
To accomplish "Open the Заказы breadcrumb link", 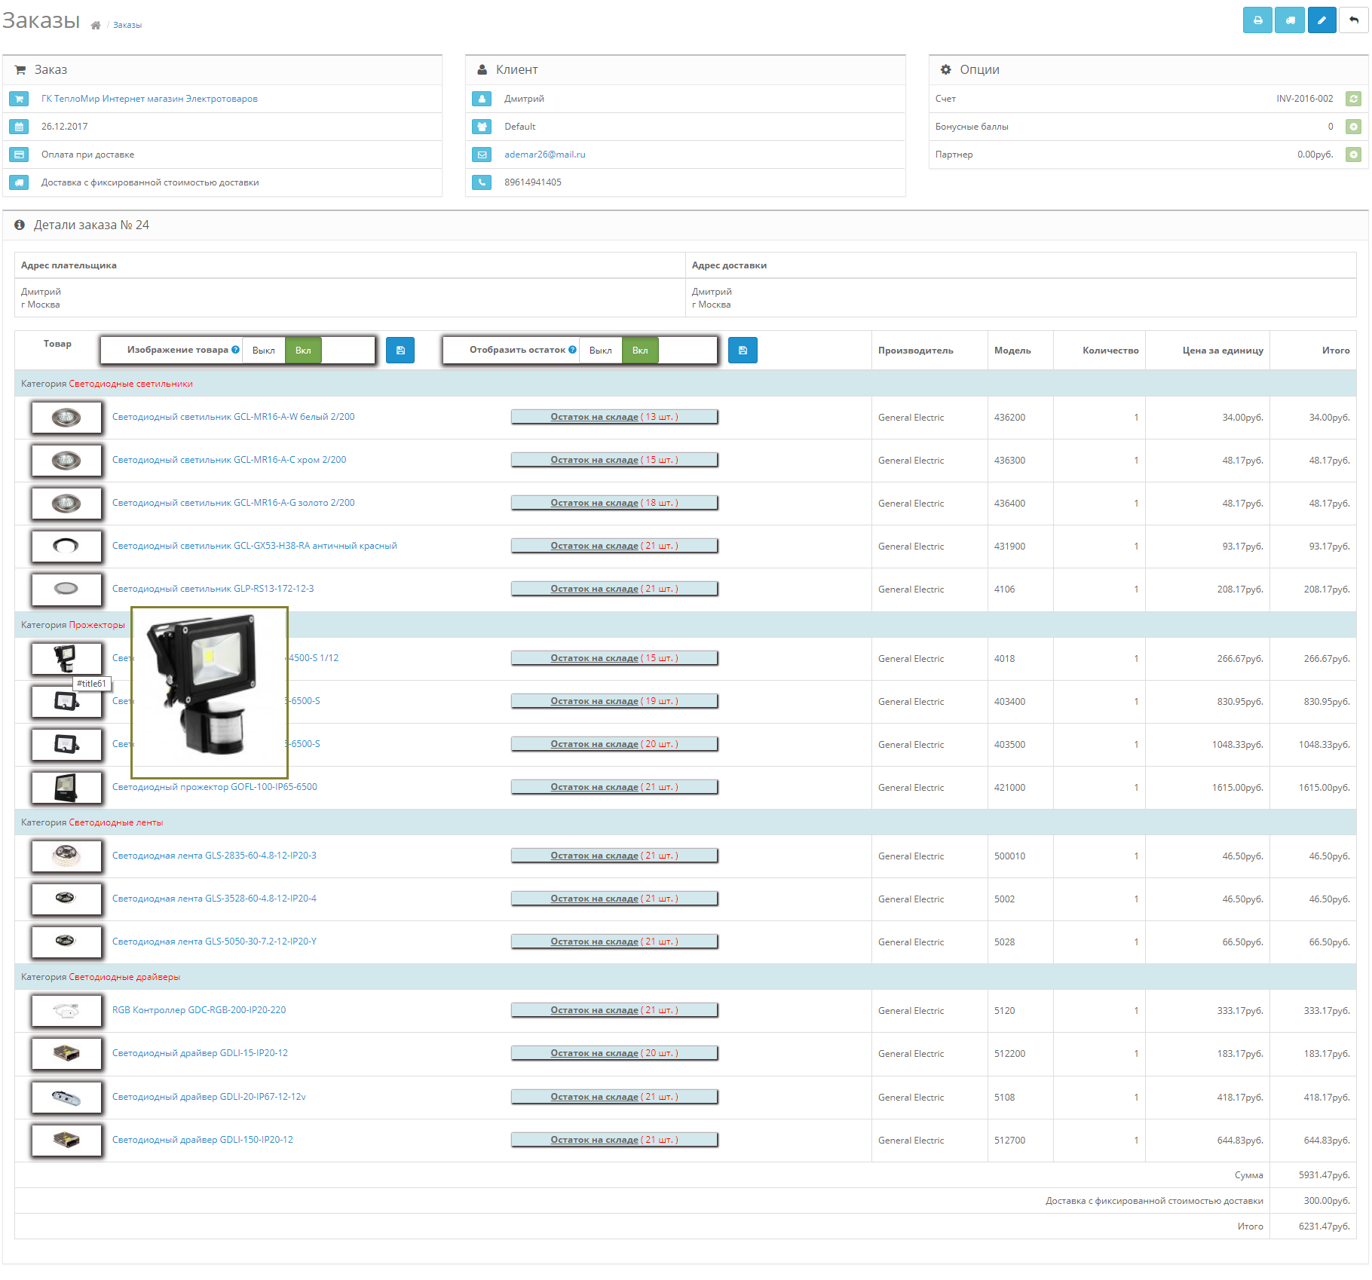I will pos(127,26).
